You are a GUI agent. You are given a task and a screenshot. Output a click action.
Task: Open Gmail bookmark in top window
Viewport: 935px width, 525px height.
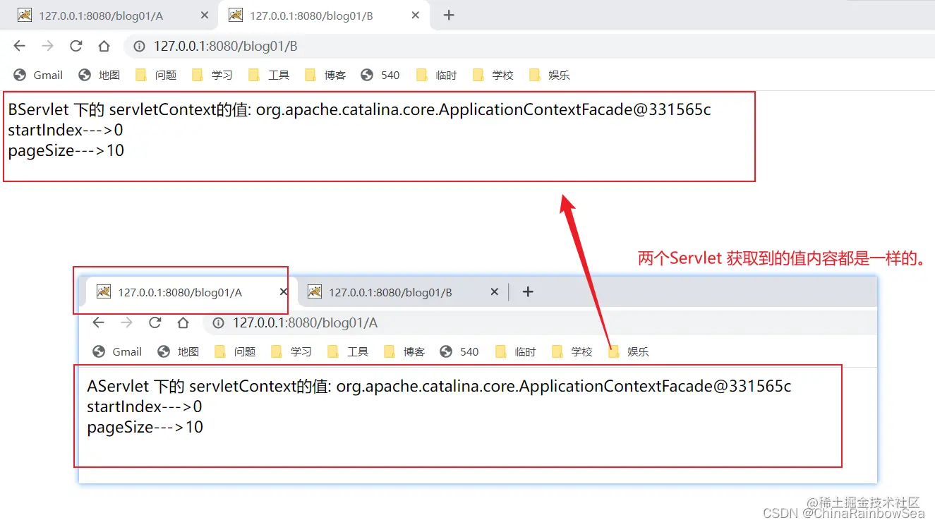pyautogui.click(x=38, y=75)
